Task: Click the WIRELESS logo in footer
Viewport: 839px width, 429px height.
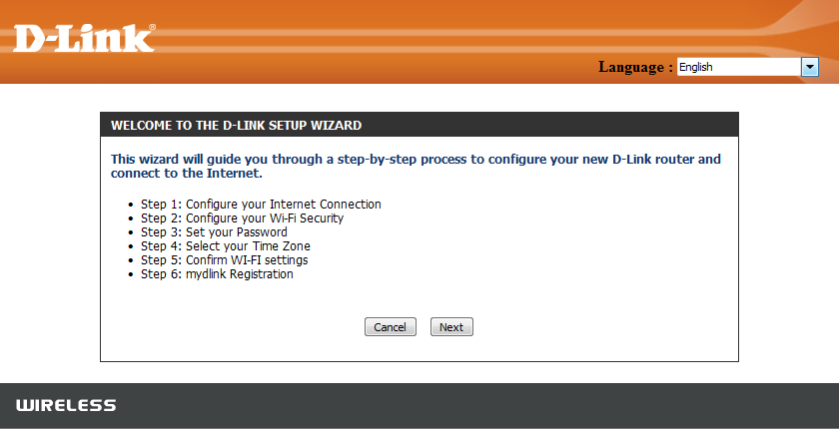Action: click(x=66, y=405)
